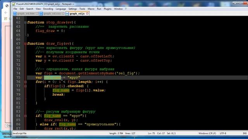Click the comment on line 73
Viewport: 248px width, 139px height.
75,69
